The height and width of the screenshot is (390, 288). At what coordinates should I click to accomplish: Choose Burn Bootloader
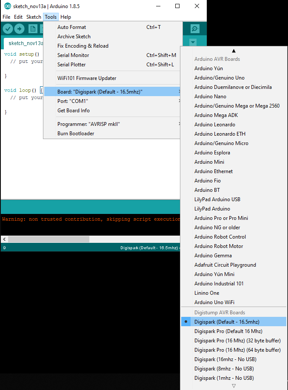(x=112, y=134)
